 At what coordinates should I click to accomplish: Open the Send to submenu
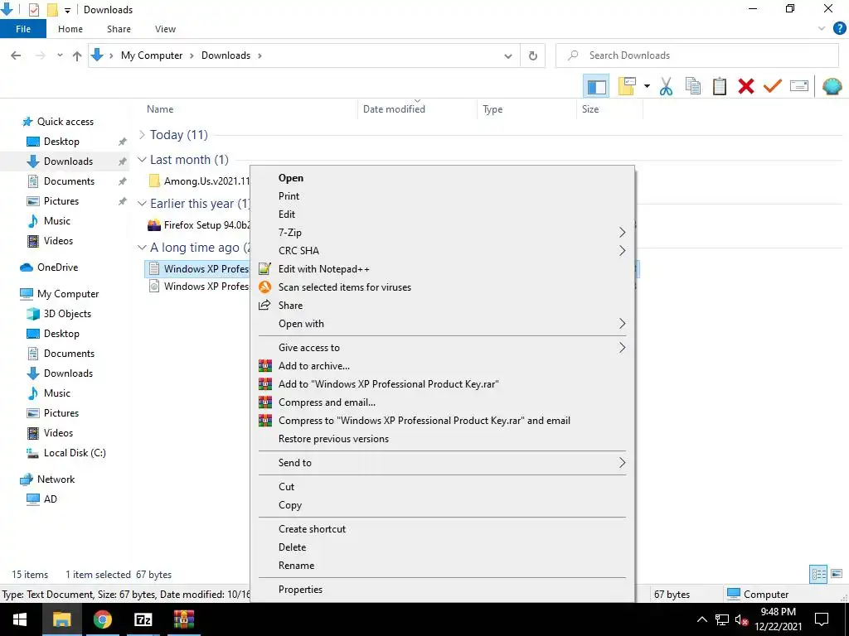[x=442, y=463]
